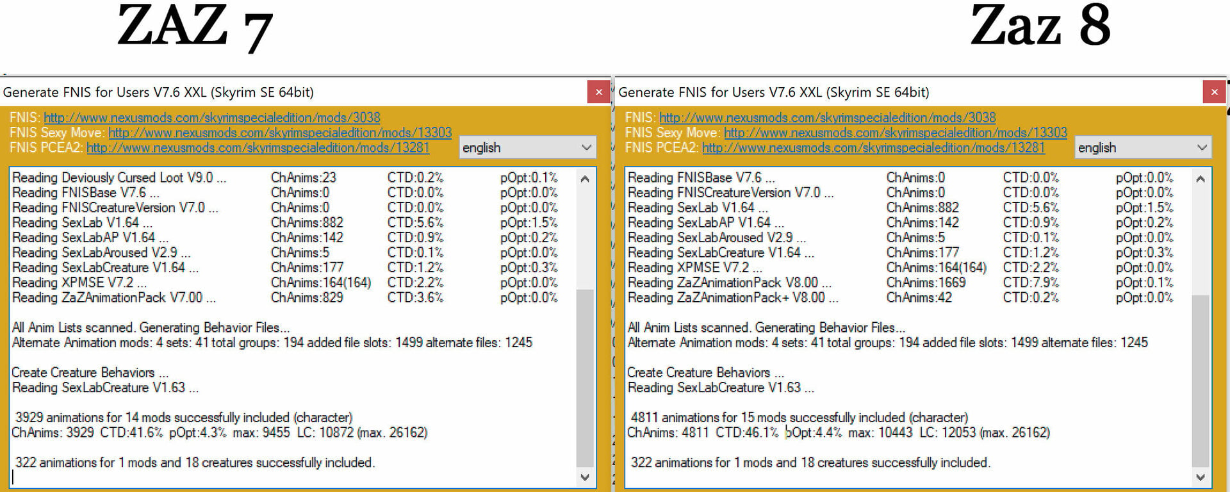Click "ChAnims:42" value in Zaz 8 log

[919, 297]
